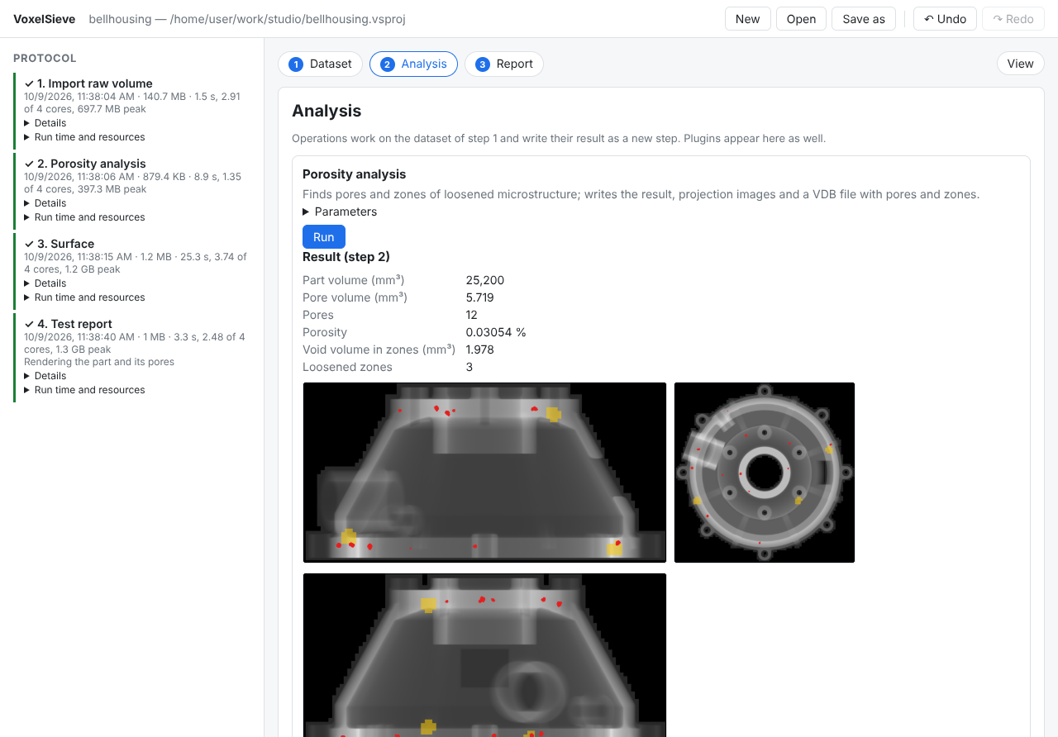Expand Details under Porosity analysis step
Screen dimensions: 1058x737
(x=45, y=203)
